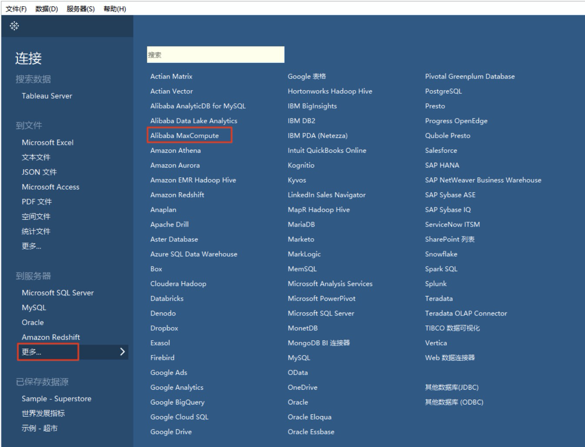Choose LinkedIn Sales Navigator
Screen dimensions: 585x447
click(326, 195)
